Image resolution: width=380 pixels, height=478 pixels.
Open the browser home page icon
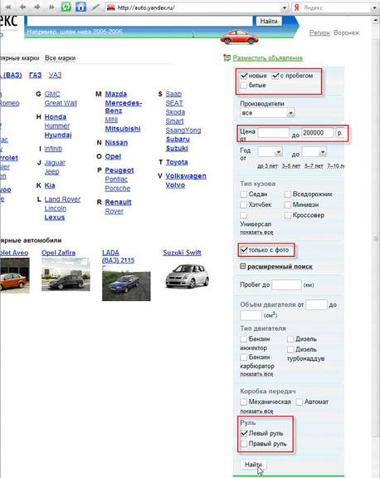(x=81, y=7)
